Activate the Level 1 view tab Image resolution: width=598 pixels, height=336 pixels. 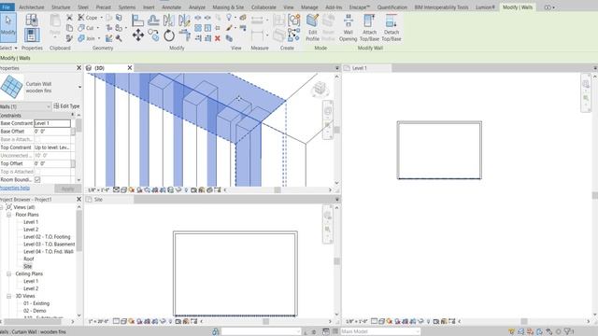point(367,68)
